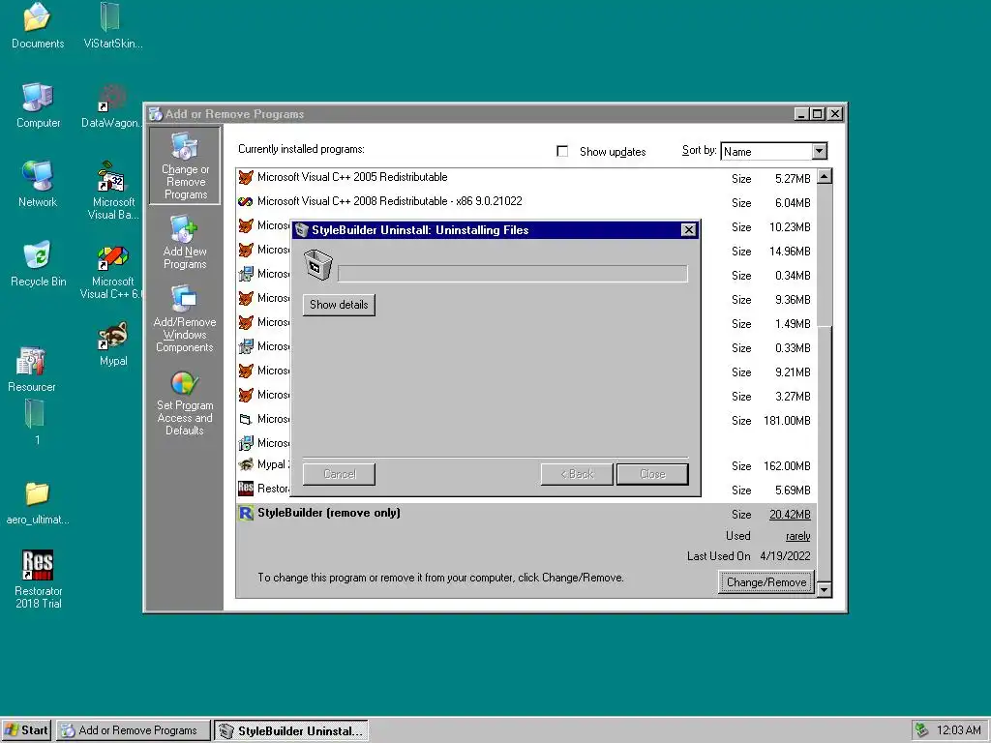The image size is (991, 743).
Task: Launch Microsoft Visual C++ 6 shortcut
Action: pos(112,255)
